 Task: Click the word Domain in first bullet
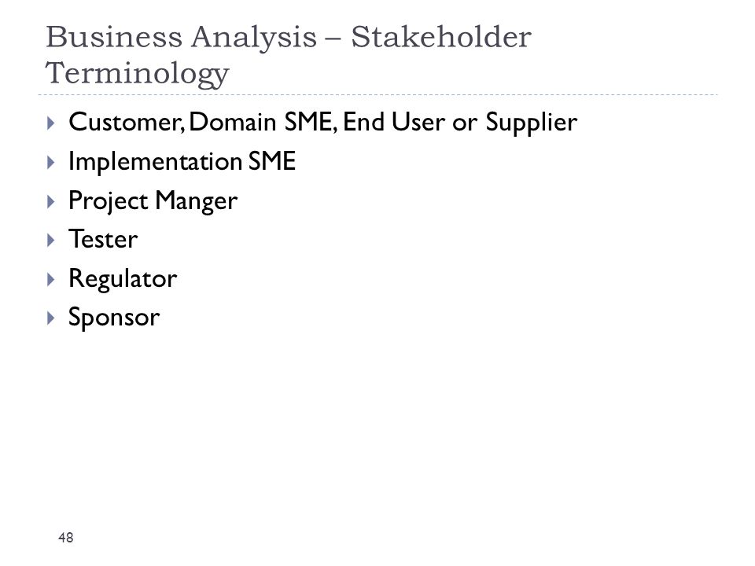point(233,122)
